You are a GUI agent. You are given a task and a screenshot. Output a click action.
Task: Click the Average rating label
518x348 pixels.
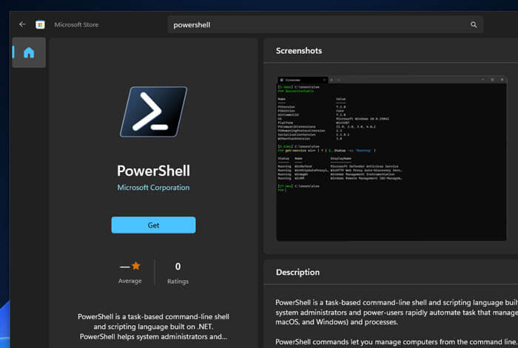coord(129,281)
